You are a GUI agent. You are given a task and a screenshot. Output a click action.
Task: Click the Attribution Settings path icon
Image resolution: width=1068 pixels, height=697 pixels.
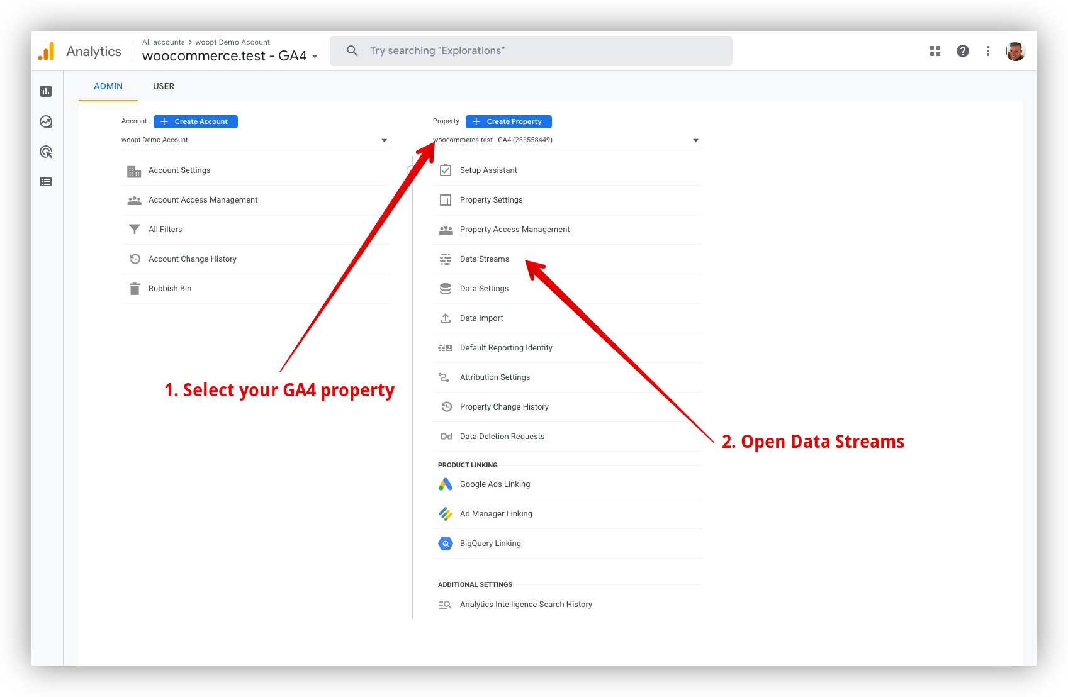point(444,377)
